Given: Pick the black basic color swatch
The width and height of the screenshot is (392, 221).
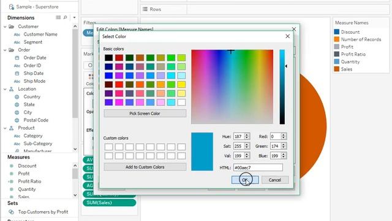Looking at the screenshot, I should coord(109,58).
